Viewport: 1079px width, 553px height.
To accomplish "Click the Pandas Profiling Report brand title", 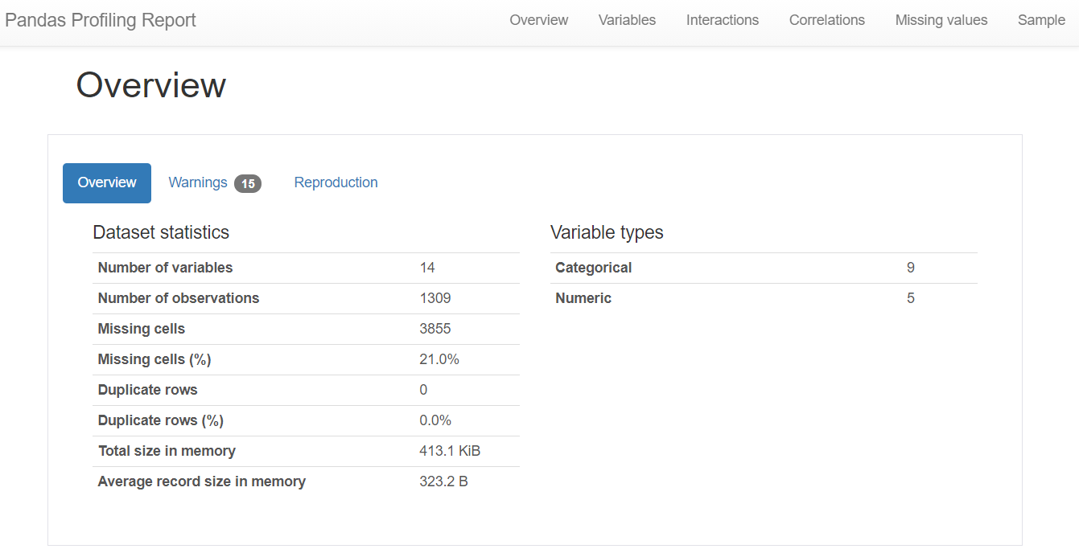I will [x=101, y=20].
